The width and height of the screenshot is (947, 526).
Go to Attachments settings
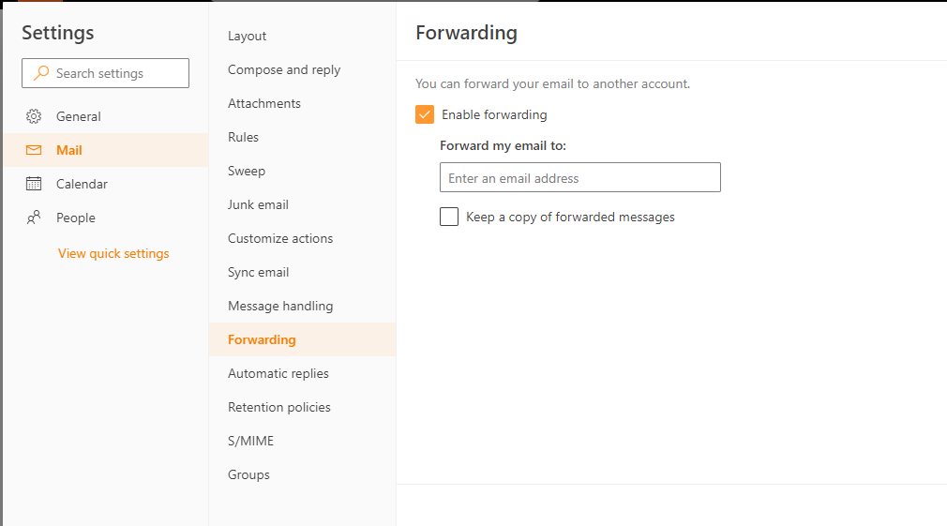tap(264, 103)
